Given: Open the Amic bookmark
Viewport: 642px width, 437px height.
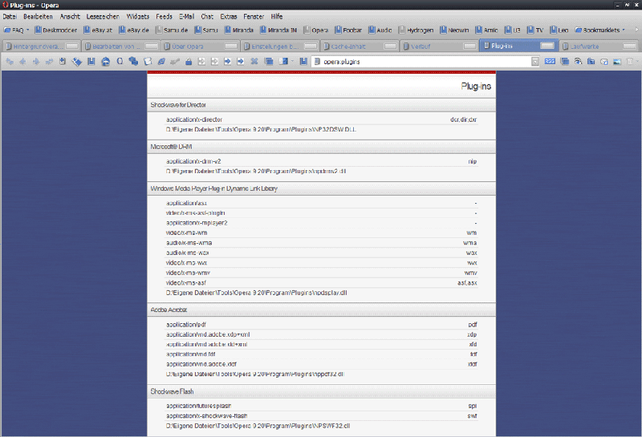Looking at the screenshot, I should pos(487,30).
